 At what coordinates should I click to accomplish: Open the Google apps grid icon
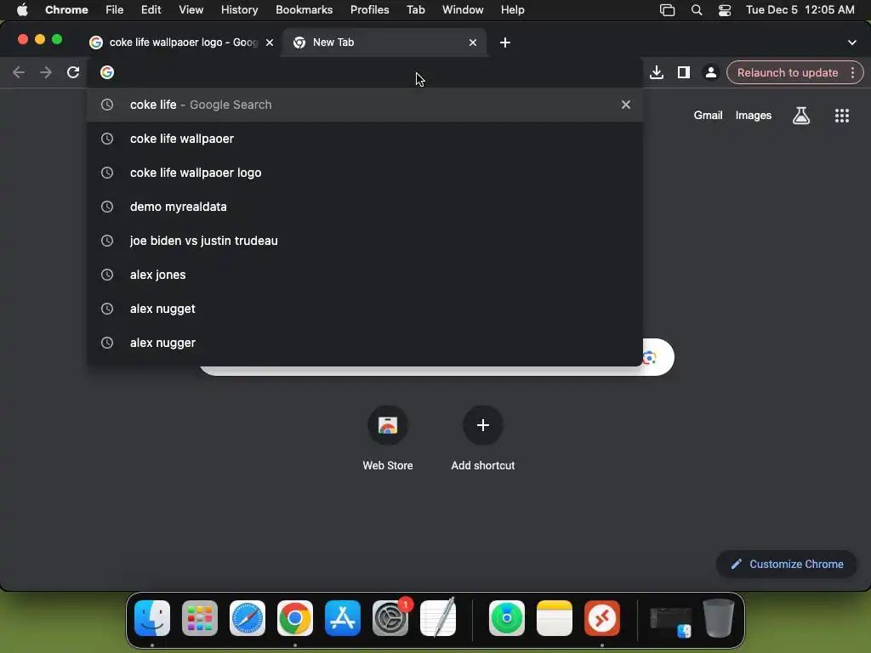[x=842, y=116]
